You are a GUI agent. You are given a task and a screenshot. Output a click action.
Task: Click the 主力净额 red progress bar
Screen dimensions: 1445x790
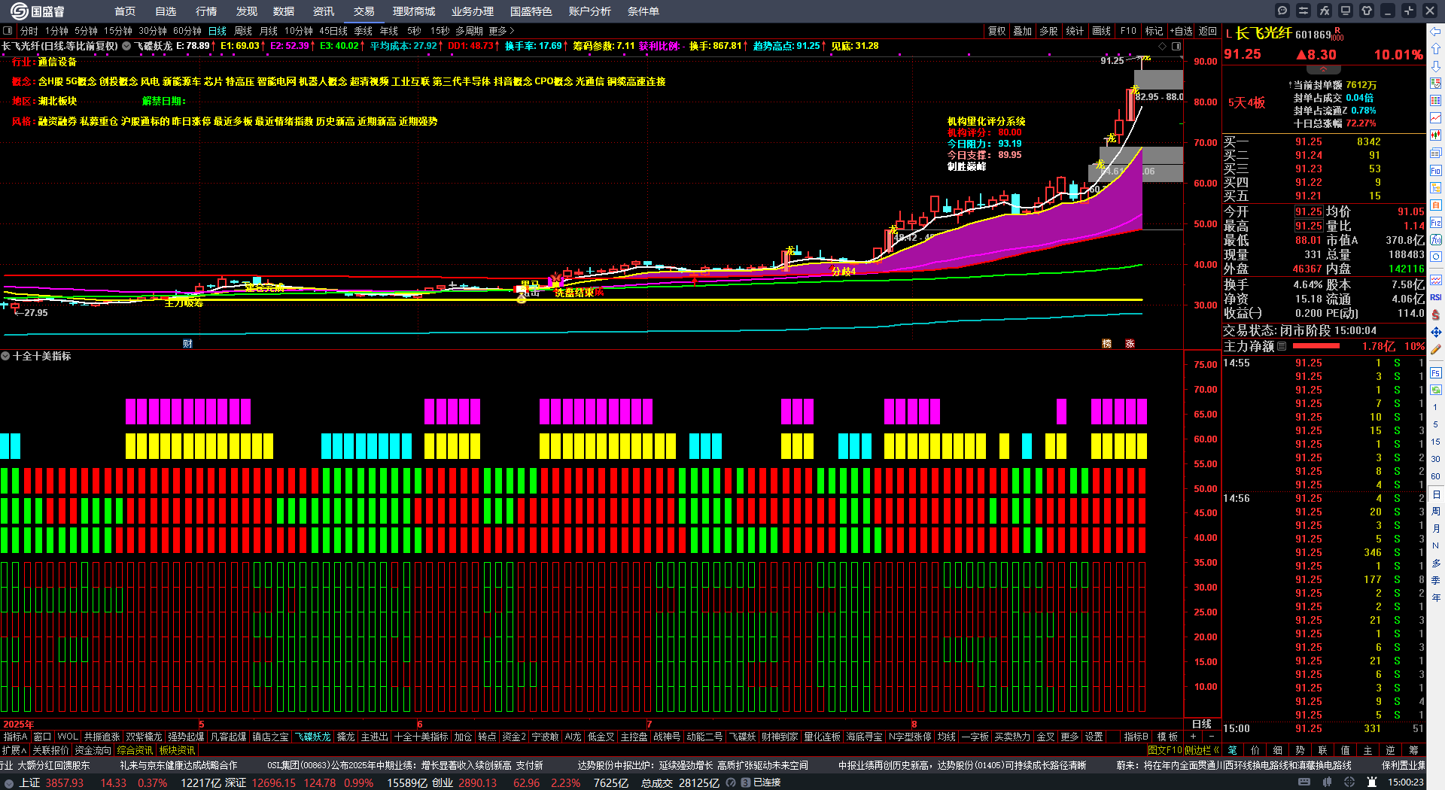coord(1316,346)
